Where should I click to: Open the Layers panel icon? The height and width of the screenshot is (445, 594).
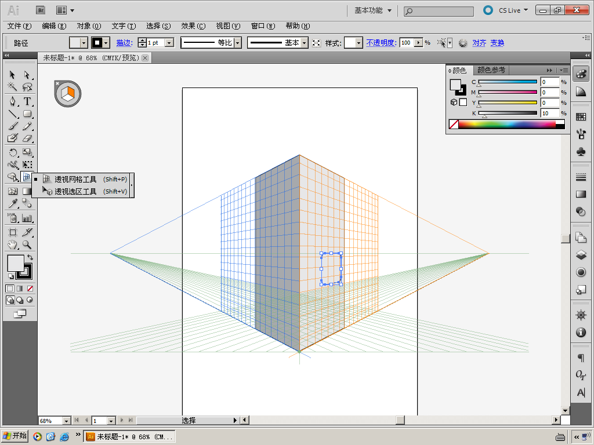pyautogui.click(x=581, y=254)
